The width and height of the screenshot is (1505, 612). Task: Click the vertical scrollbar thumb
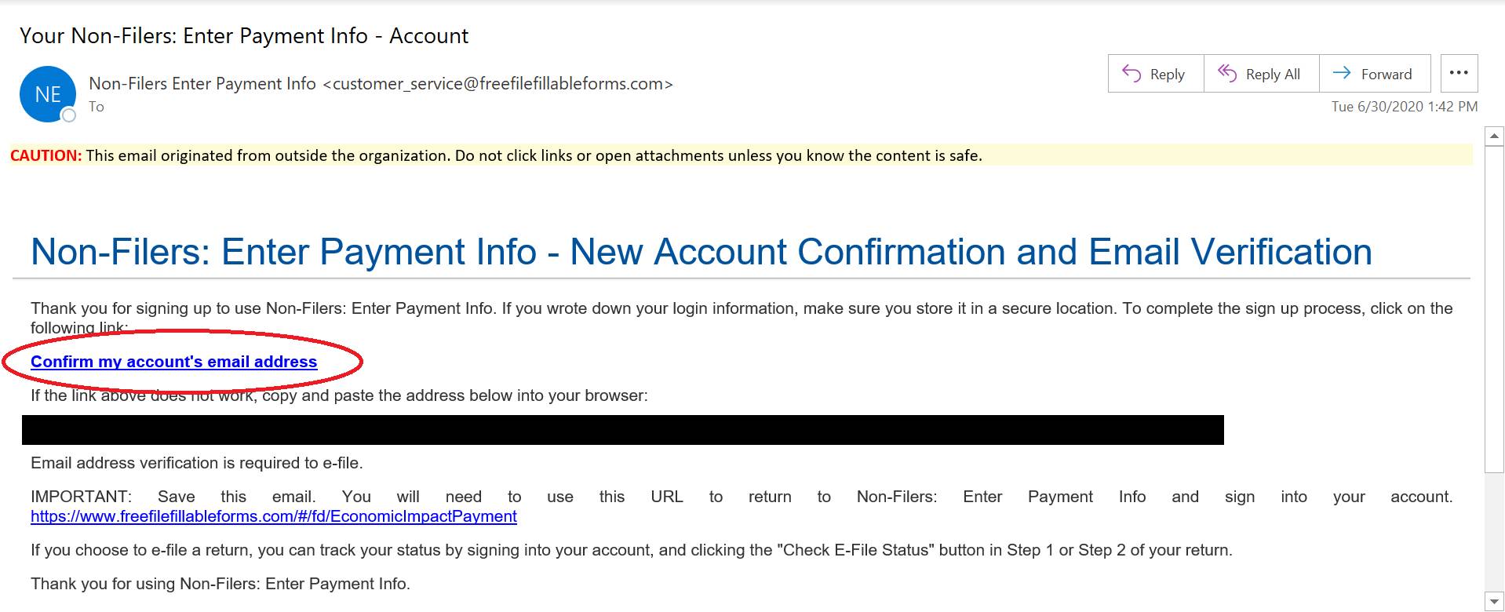click(x=1495, y=306)
